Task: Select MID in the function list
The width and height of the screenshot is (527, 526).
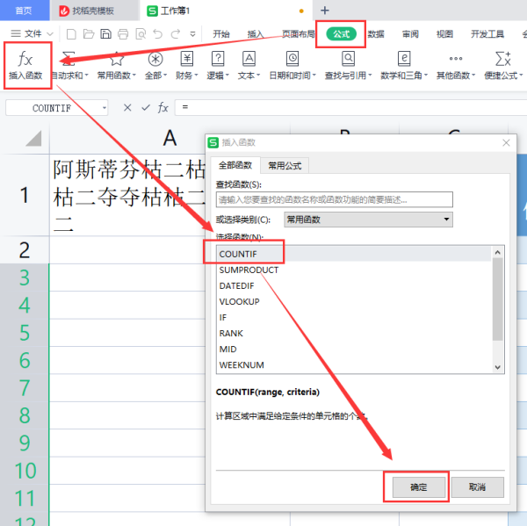Action: tap(354, 349)
